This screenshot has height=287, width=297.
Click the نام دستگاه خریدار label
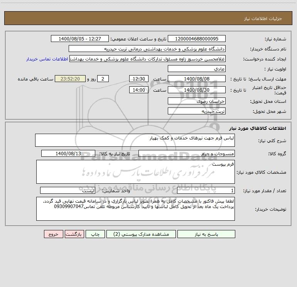268,49
